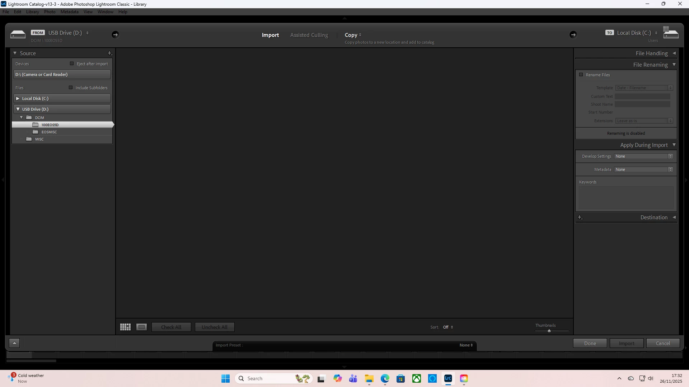Cancel the import dialog
Image resolution: width=689 pixels, height=387 pixels.
[663, 343]
